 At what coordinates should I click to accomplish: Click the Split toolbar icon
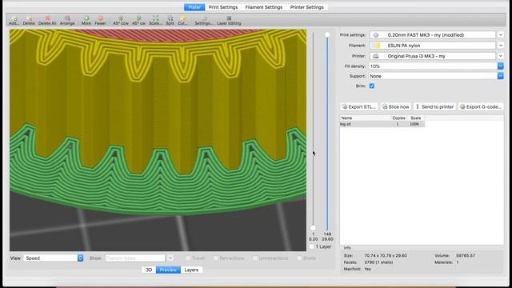pos(170,20)
